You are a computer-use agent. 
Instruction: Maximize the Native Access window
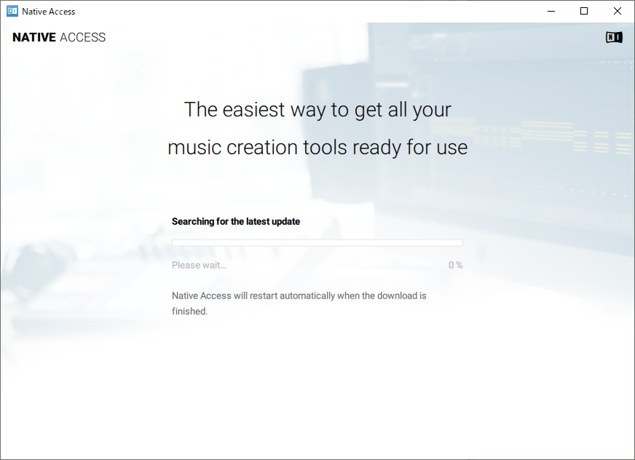[584, 12]
